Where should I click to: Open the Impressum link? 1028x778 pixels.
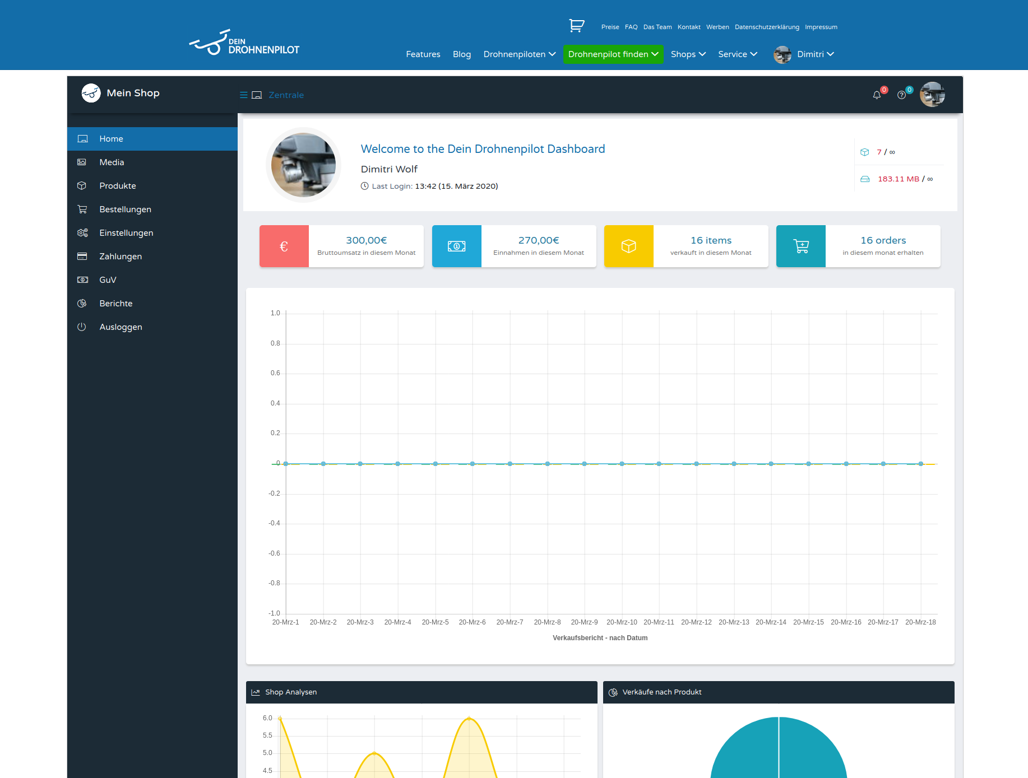[x=821, y=27]
